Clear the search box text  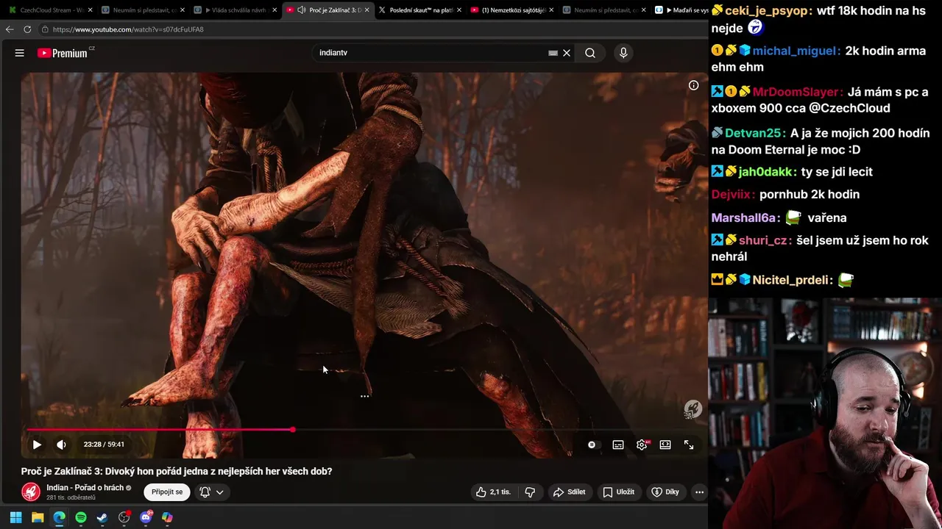coord(567,53)
